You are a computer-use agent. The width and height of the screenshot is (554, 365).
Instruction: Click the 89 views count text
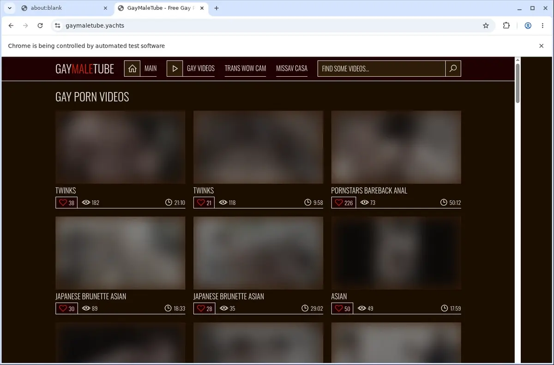[x=95, y=308]
